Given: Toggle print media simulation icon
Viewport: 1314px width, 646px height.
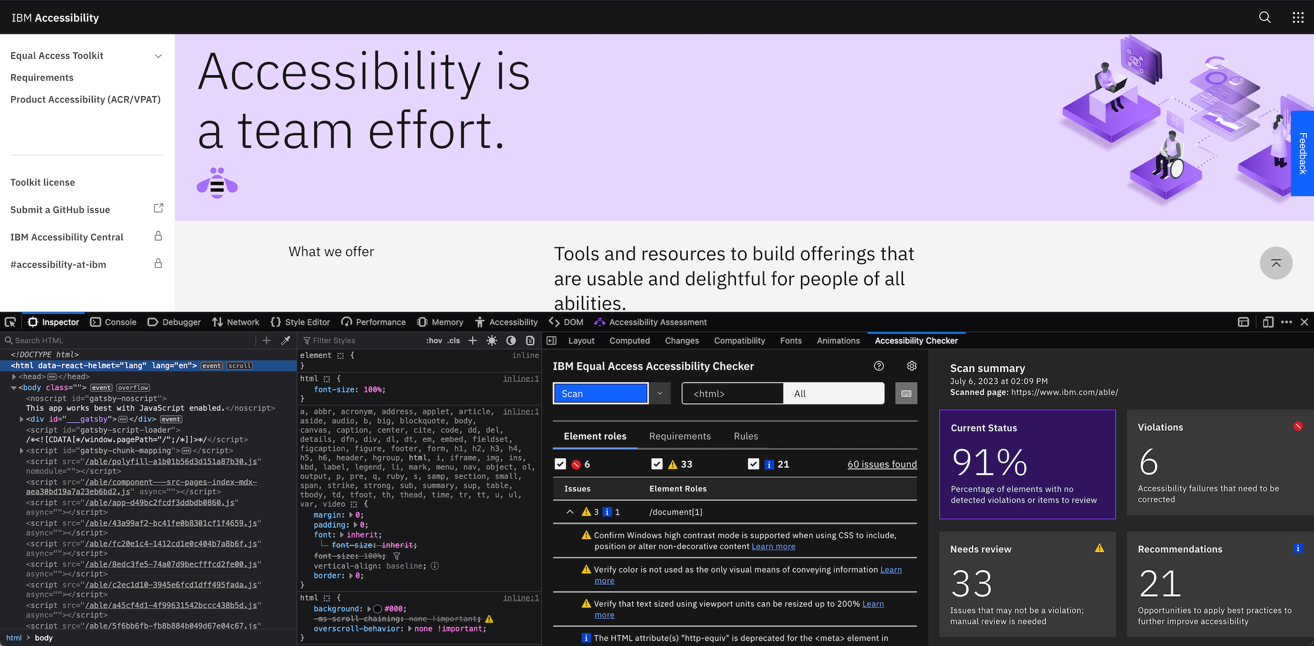Looking at the screenshot, I should (530, 341).
